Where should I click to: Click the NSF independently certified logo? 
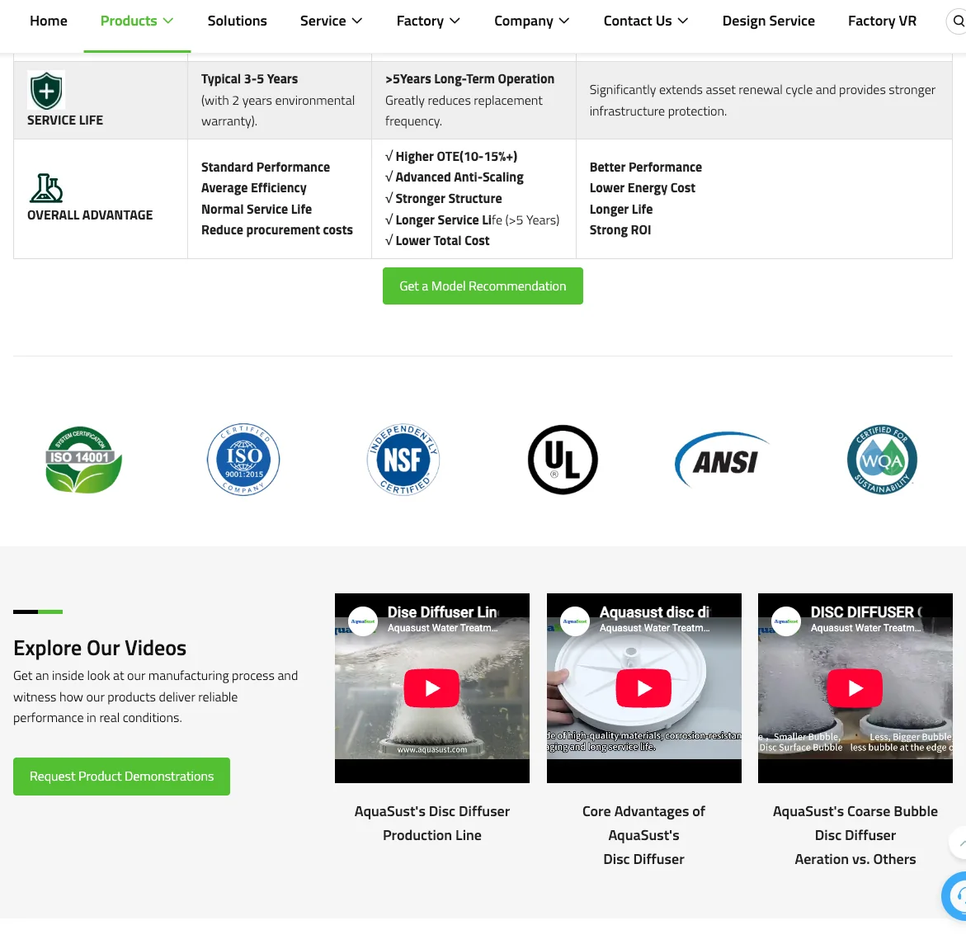[403, 460]
